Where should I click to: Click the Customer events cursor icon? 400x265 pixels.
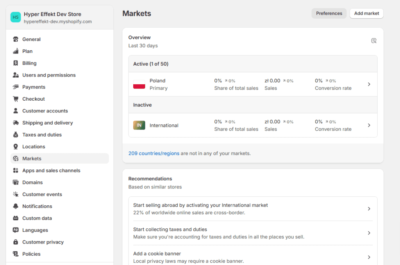(x=16, y=194)
